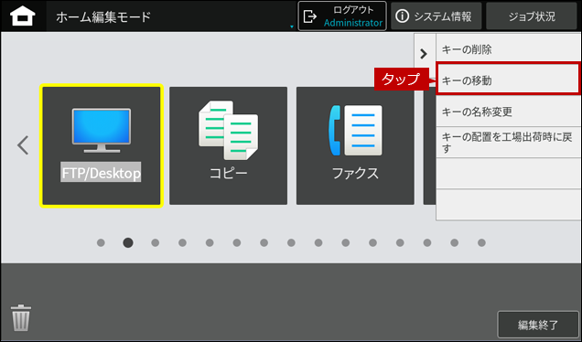The image size is (582, 342).
Task: Log out the Administrator user
Action: click(342, 16)
